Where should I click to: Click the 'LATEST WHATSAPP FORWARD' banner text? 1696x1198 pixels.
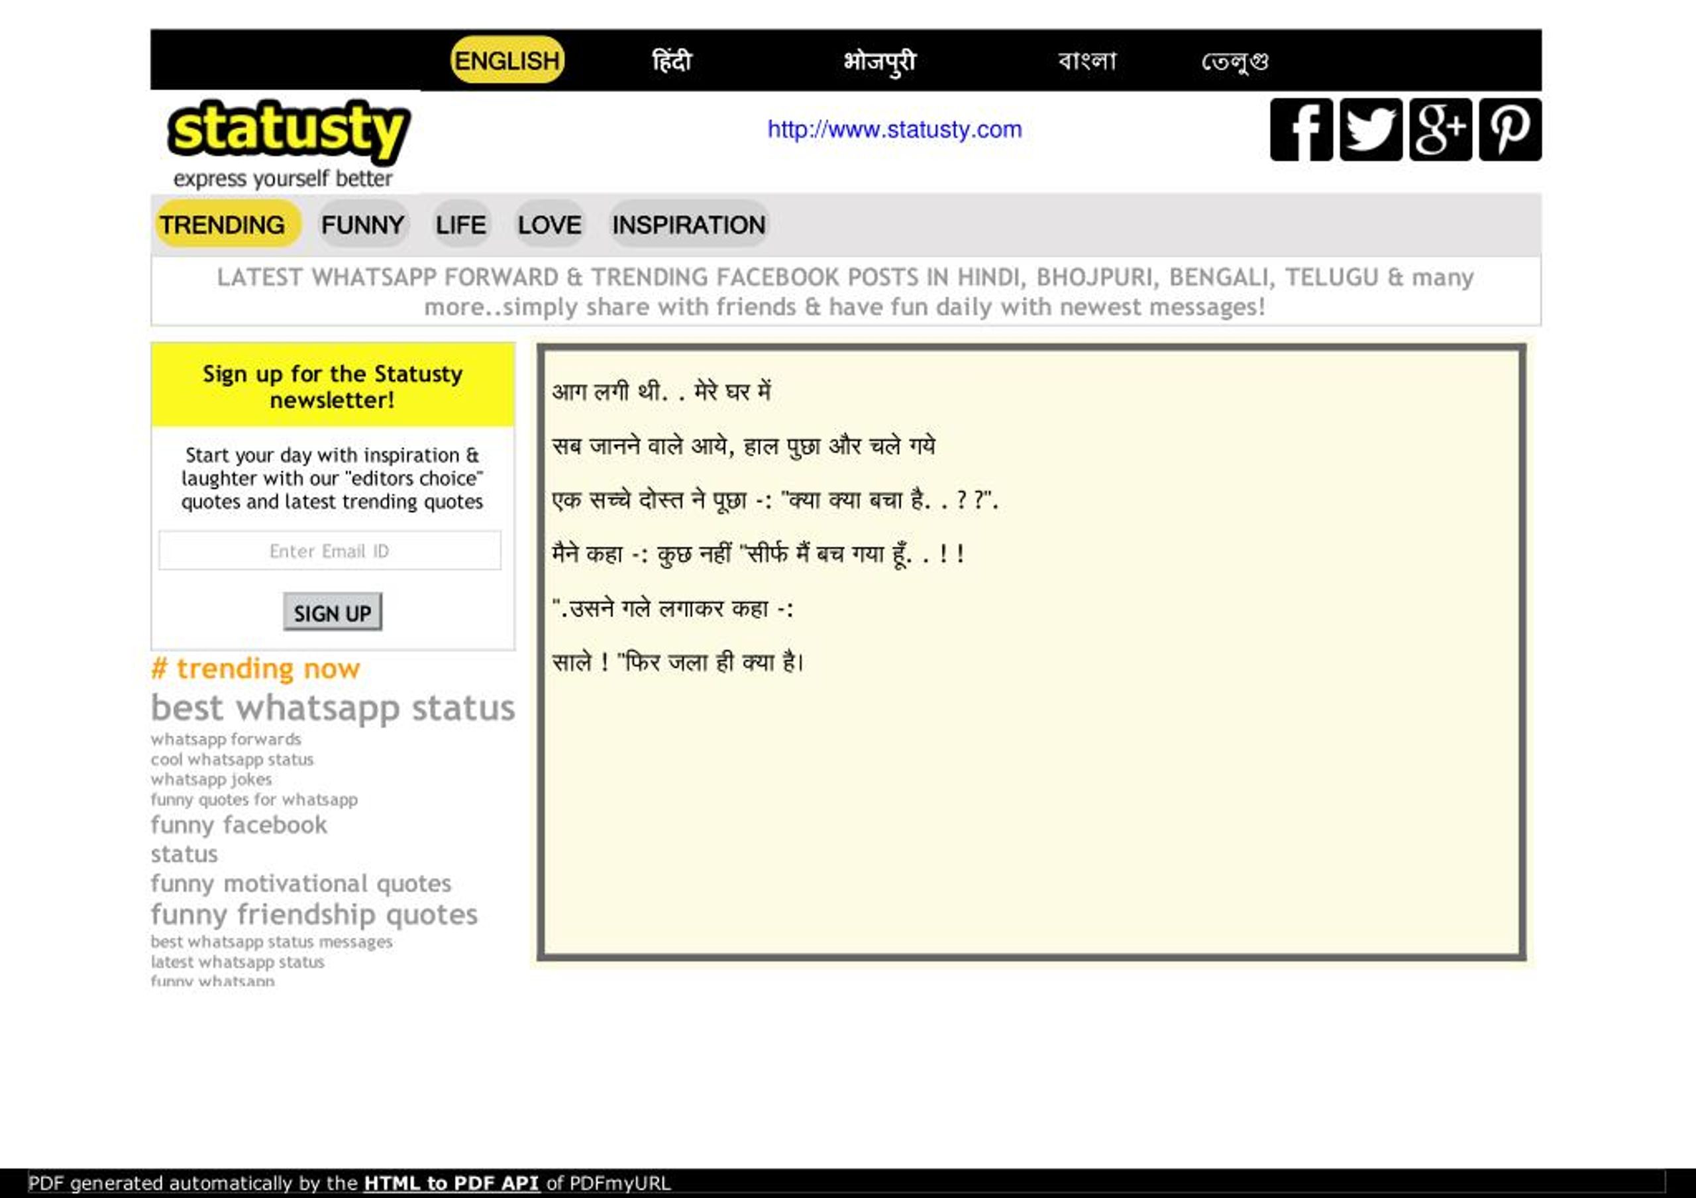[846, 292]
